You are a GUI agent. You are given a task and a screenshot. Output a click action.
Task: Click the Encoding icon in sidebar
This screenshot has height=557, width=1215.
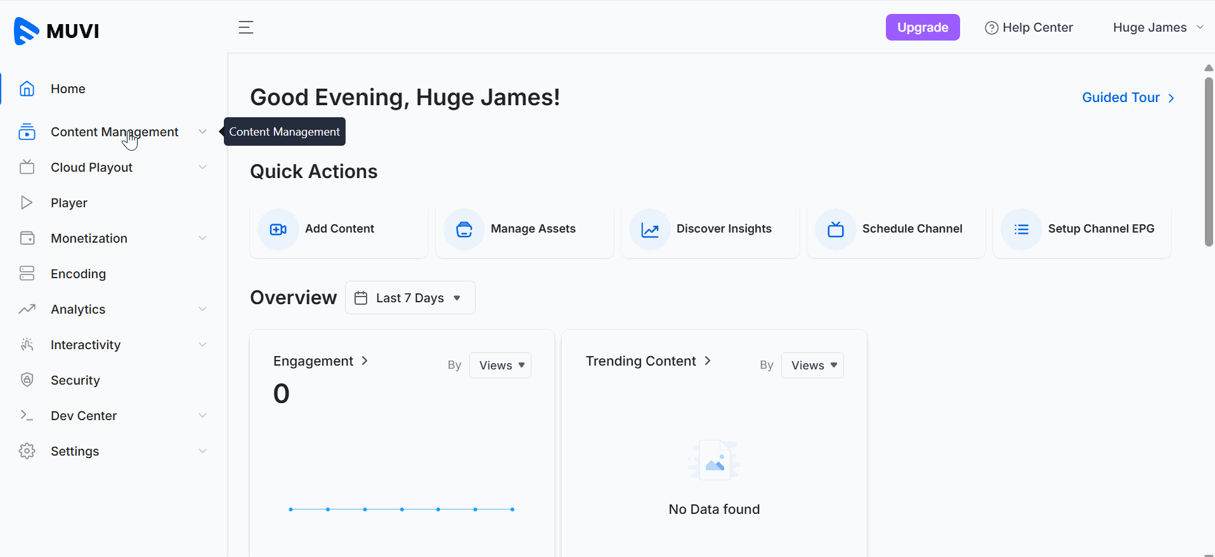27,274
